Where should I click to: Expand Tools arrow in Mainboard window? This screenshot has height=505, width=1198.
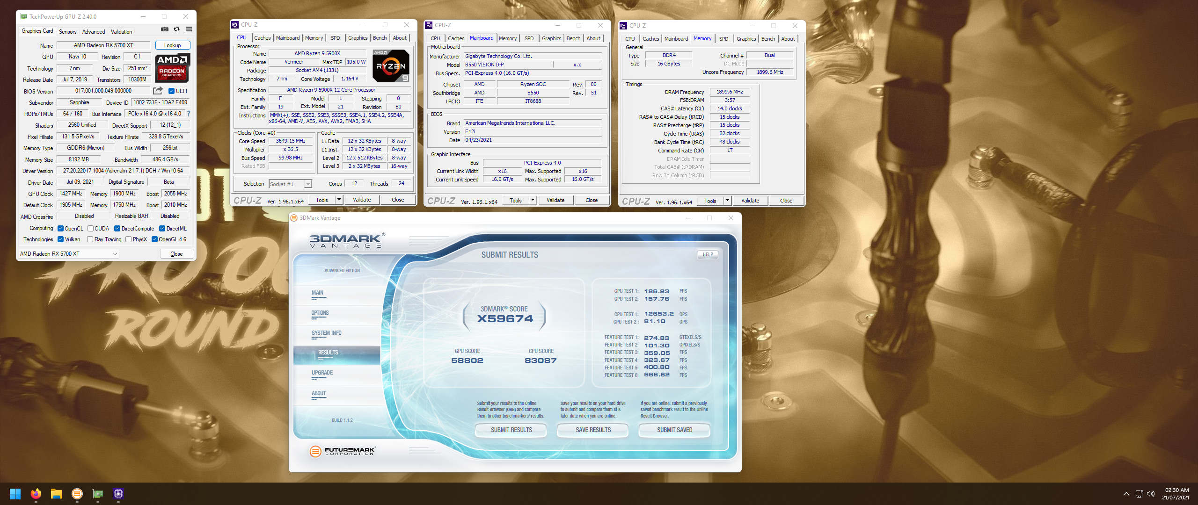pyautogui.click(x=533, y=200)
